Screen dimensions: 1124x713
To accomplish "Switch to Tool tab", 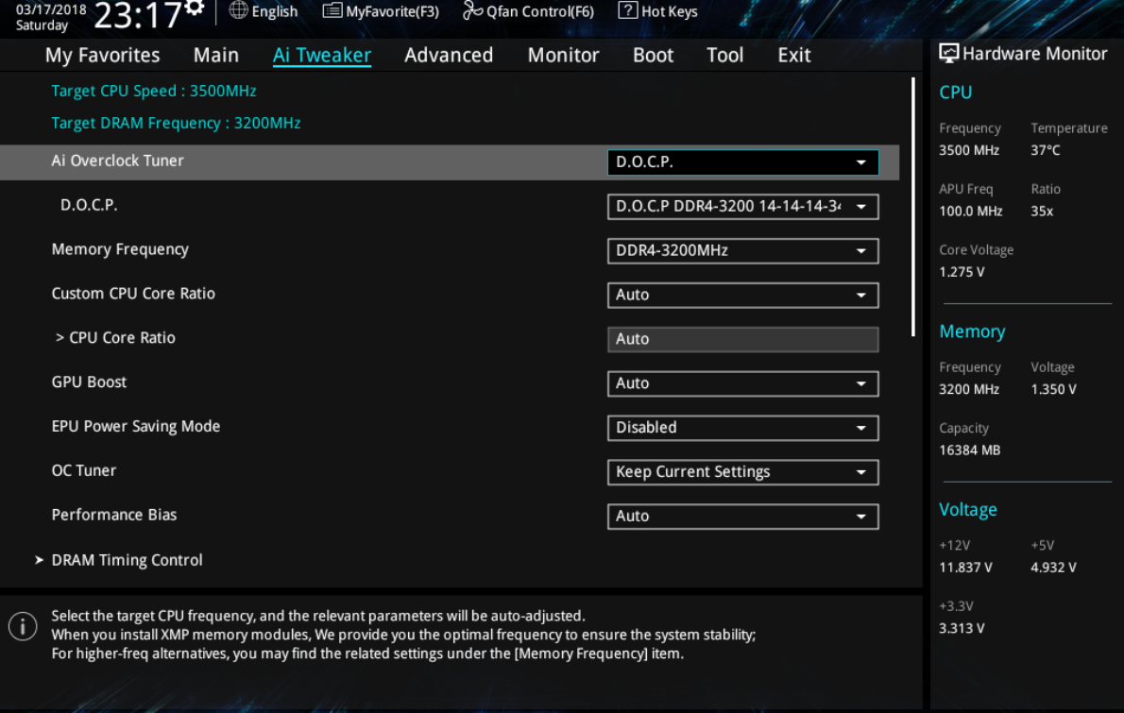I will coord(724,55).
